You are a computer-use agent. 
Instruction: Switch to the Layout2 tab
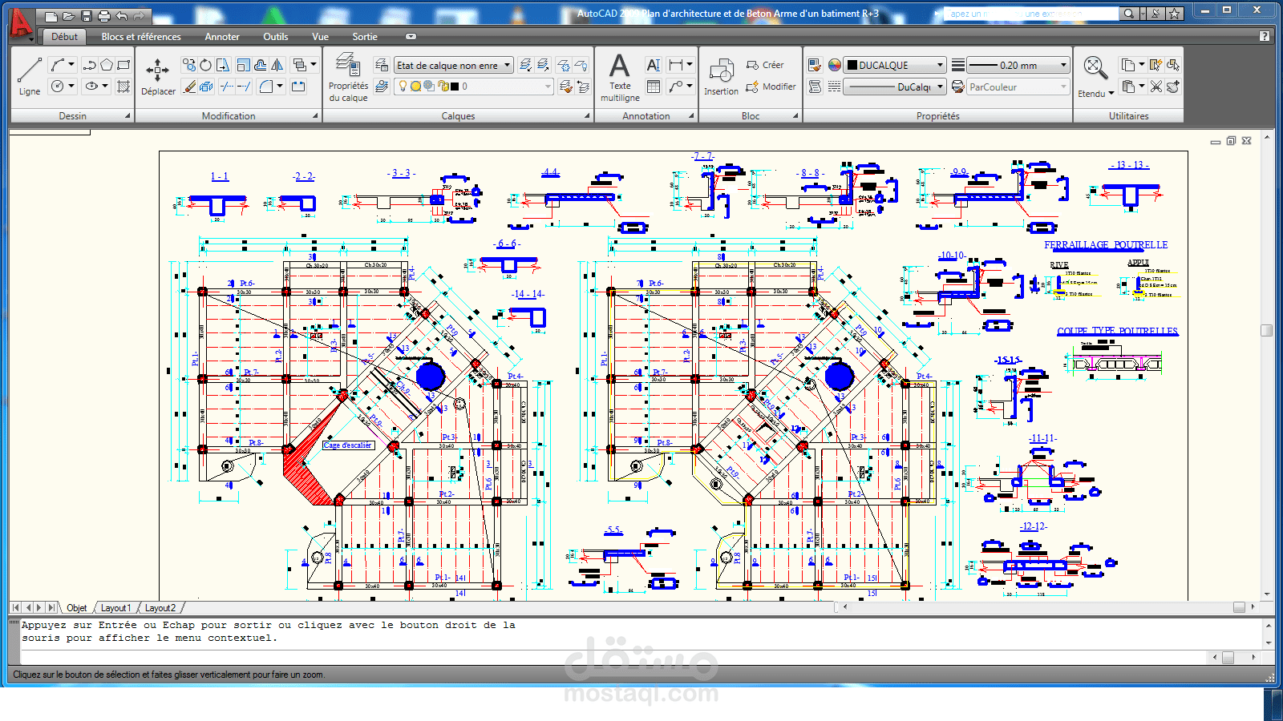pos(160,608)
